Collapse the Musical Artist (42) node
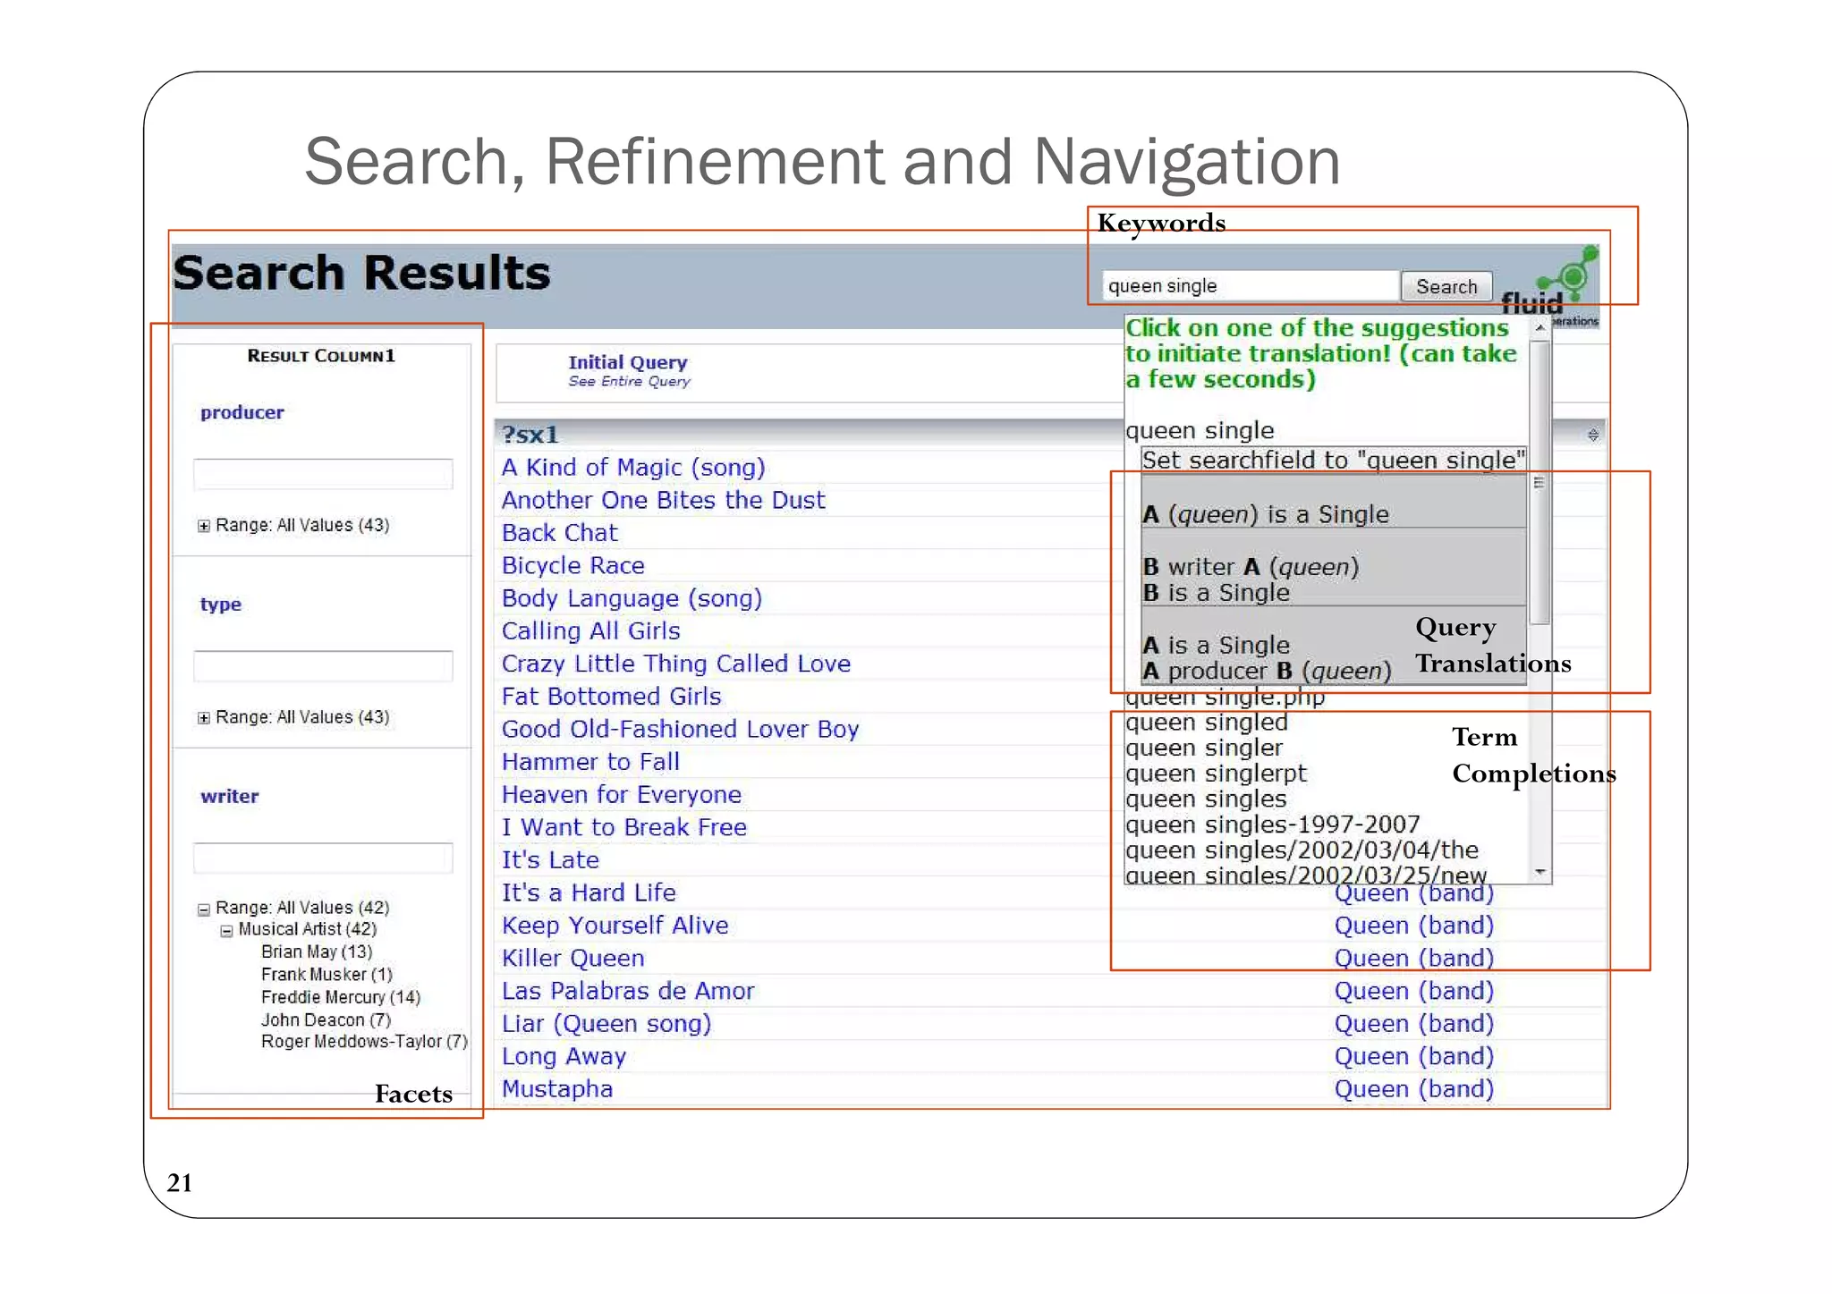The width and height of the screenshot is (1832, 1294). (x=226, y=931)
